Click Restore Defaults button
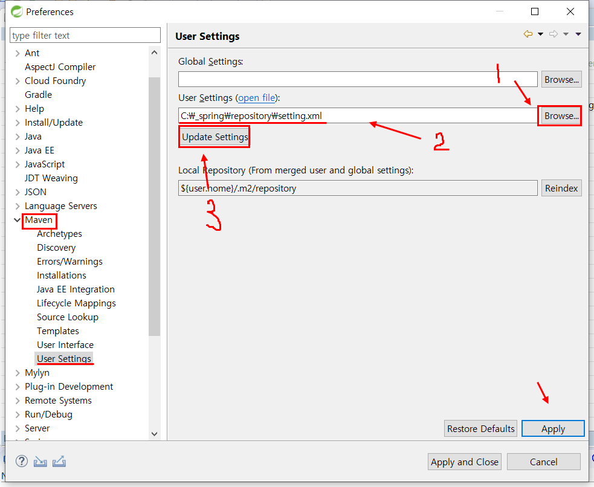 (481, 428)
